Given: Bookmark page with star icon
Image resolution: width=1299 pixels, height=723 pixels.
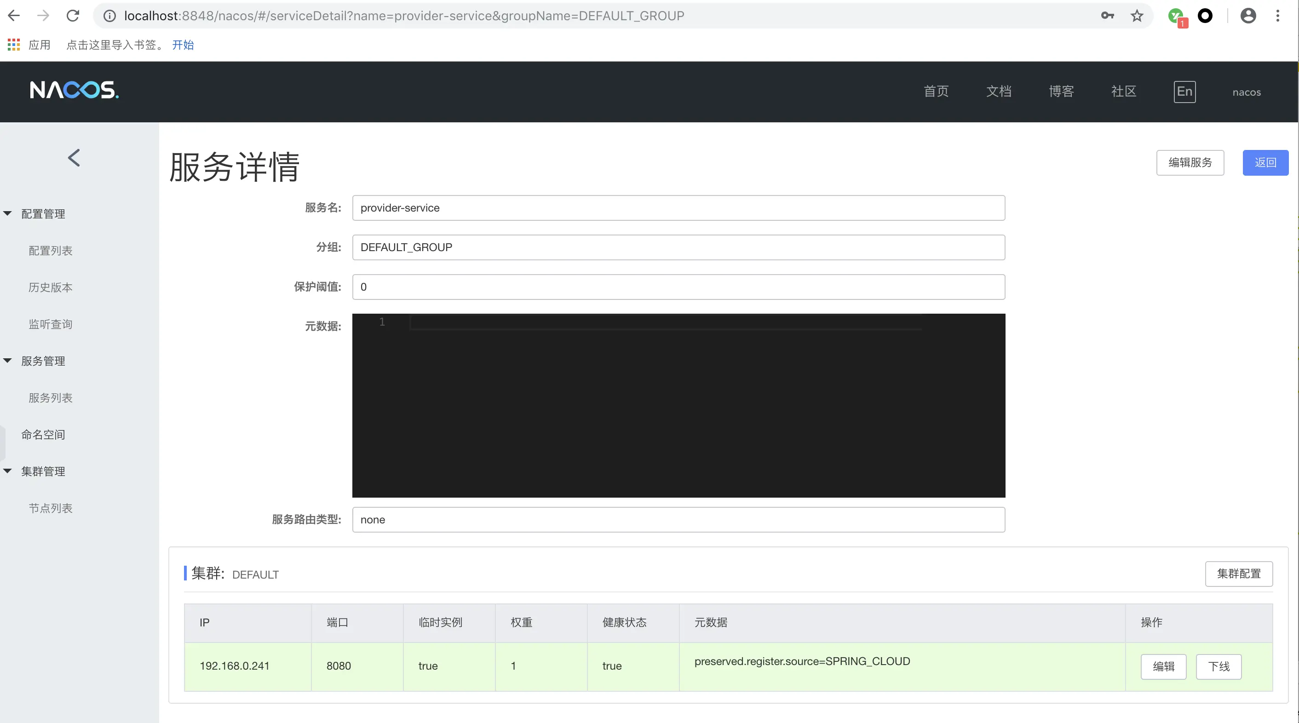Looking at the screenshot, I should coord(1137,16).
